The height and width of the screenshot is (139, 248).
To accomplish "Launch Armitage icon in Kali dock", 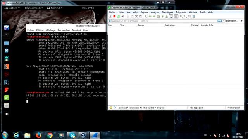I will [x=7, y=59].
